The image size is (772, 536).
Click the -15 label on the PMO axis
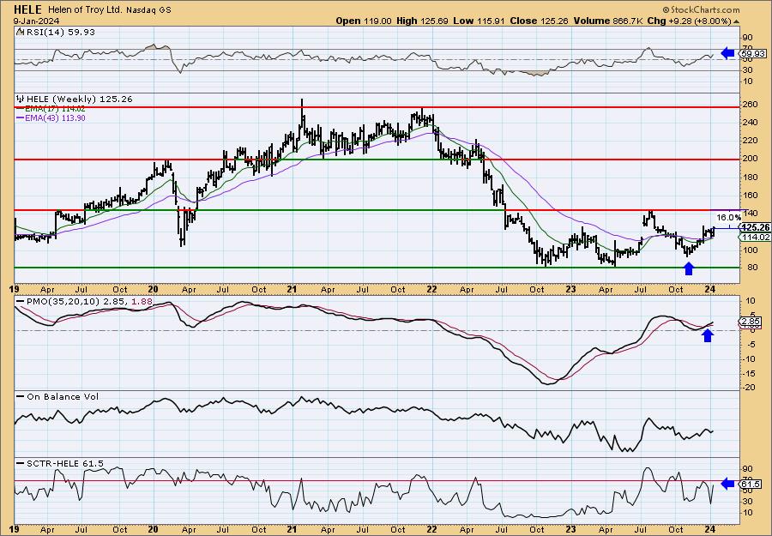(749, 373)
